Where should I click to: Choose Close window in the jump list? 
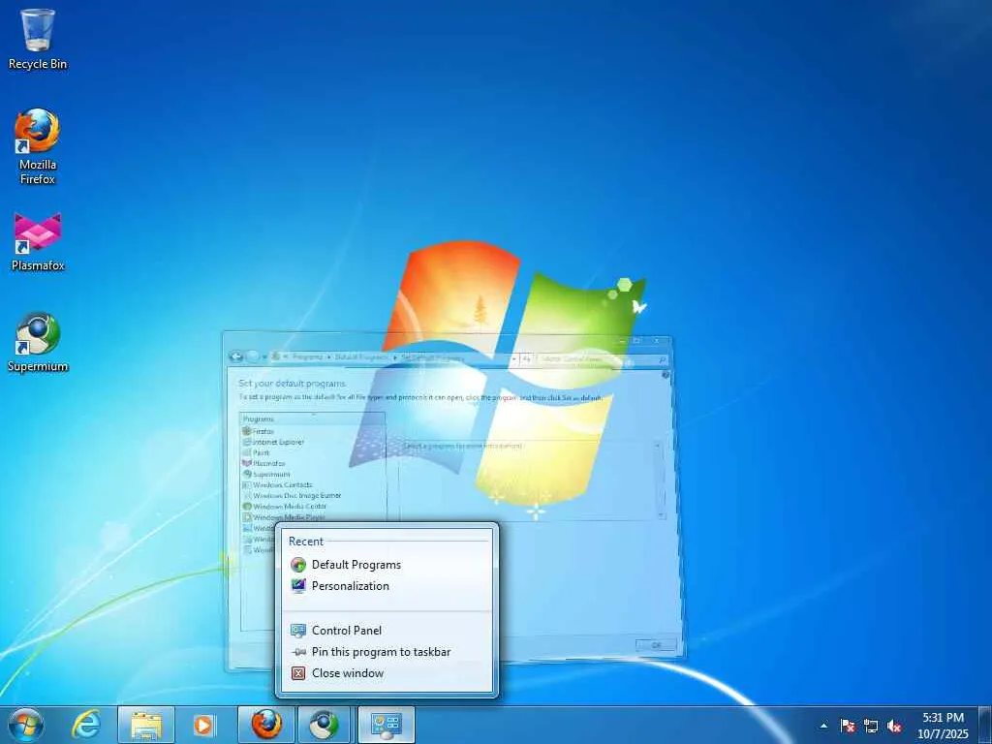[x=387, y=673]
